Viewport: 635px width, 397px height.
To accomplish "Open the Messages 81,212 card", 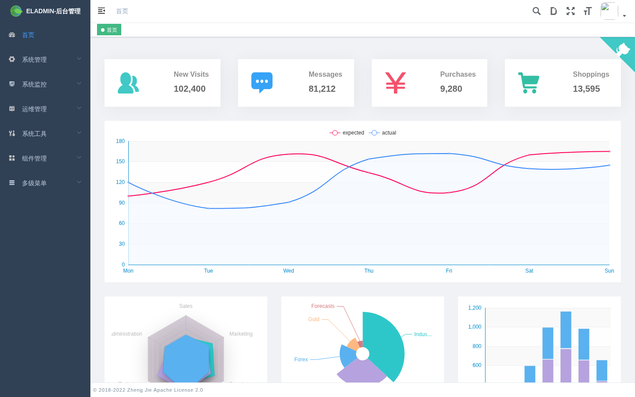I will coord(296,83).
